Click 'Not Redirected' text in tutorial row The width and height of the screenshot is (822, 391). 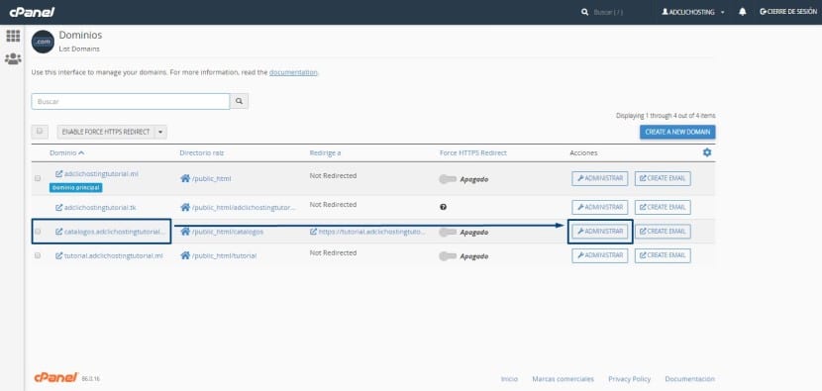333,252
